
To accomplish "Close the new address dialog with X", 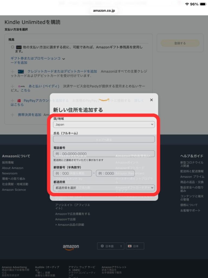I will click(x=151, y=100).
